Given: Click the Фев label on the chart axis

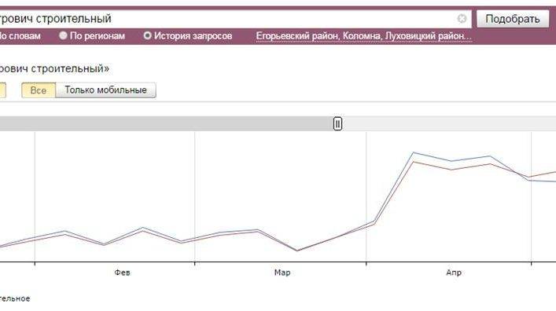Looking at the screenshot, I should point(123,273).
